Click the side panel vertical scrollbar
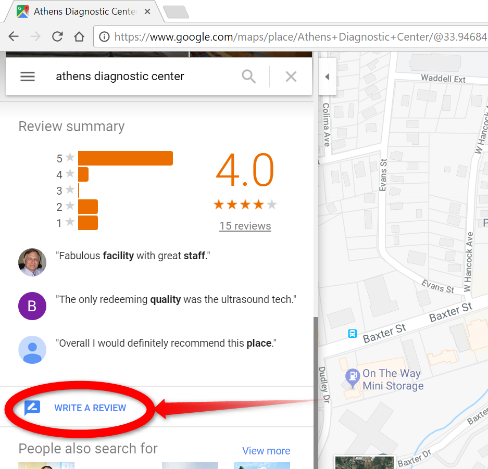488x469 pixels. (x=316, y=392)
